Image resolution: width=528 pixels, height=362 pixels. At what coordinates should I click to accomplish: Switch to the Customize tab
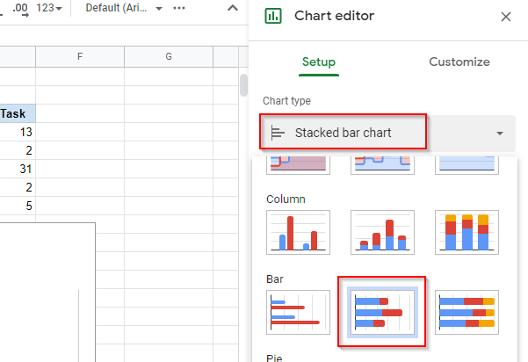click(459, 62)
